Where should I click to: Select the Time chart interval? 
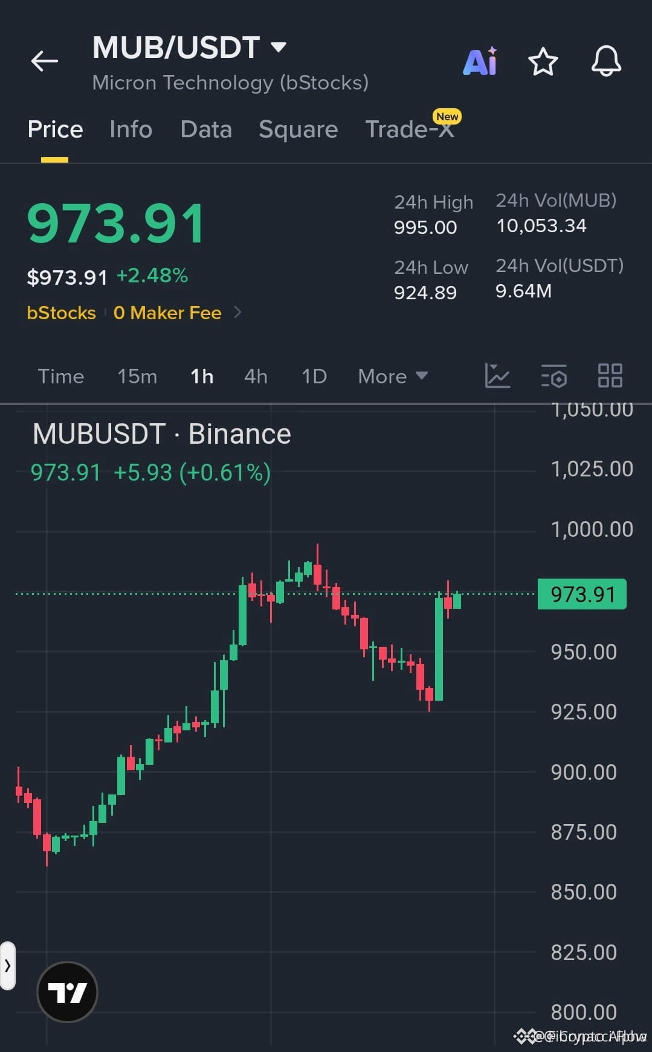tap(61, 376)
